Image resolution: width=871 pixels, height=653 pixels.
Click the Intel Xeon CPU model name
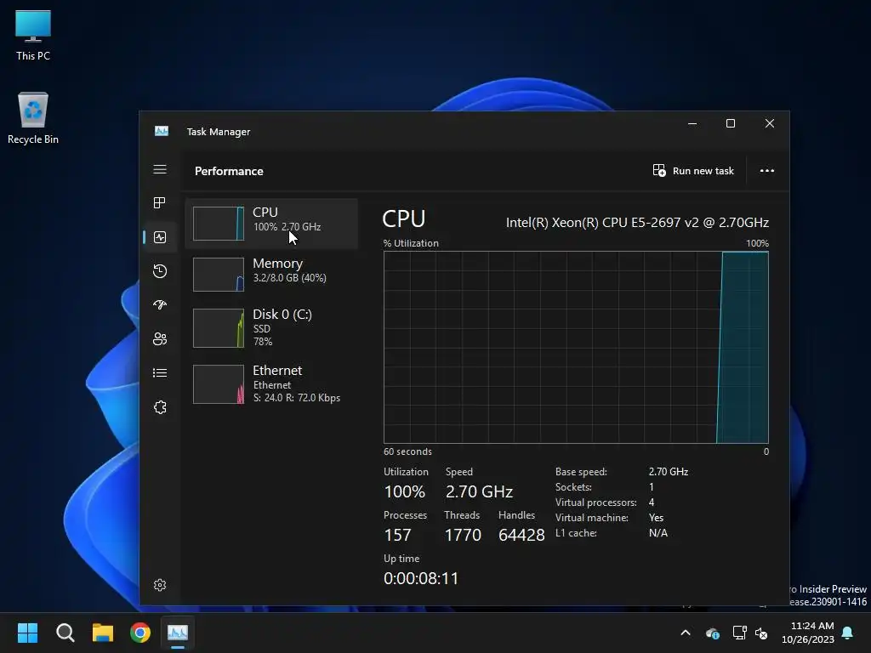[x=637, y=223]
